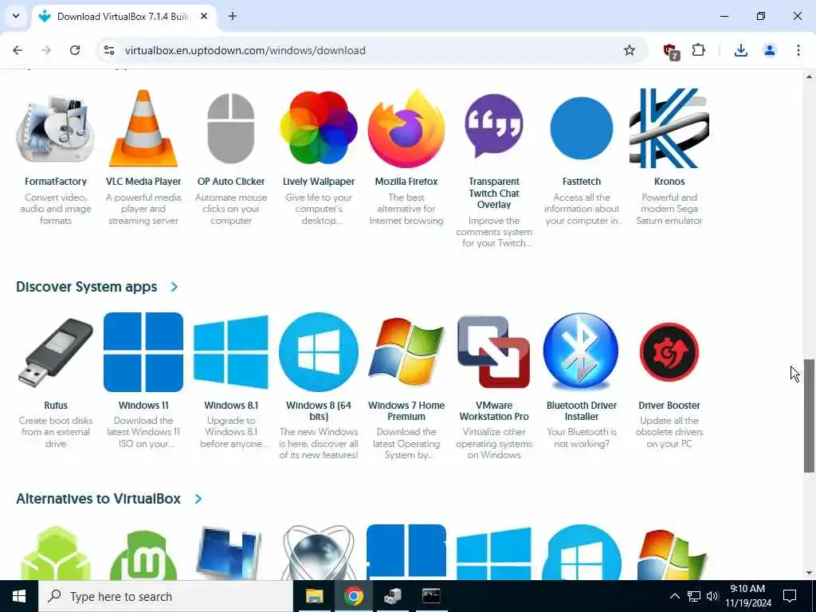Open File Explorer from the taskbar
The height and width of the screenshot is (612, 816).
(314, 596)
